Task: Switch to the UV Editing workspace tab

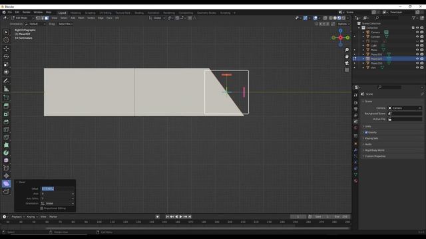Action: coord(105,13)
